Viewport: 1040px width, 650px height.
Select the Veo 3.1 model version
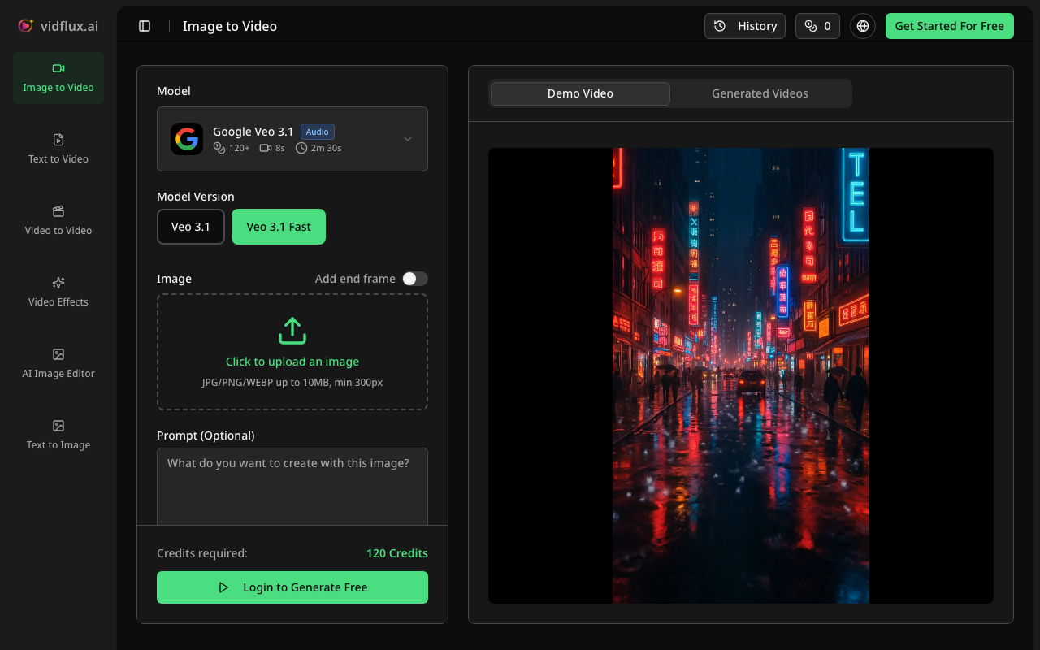click(191, 227)
